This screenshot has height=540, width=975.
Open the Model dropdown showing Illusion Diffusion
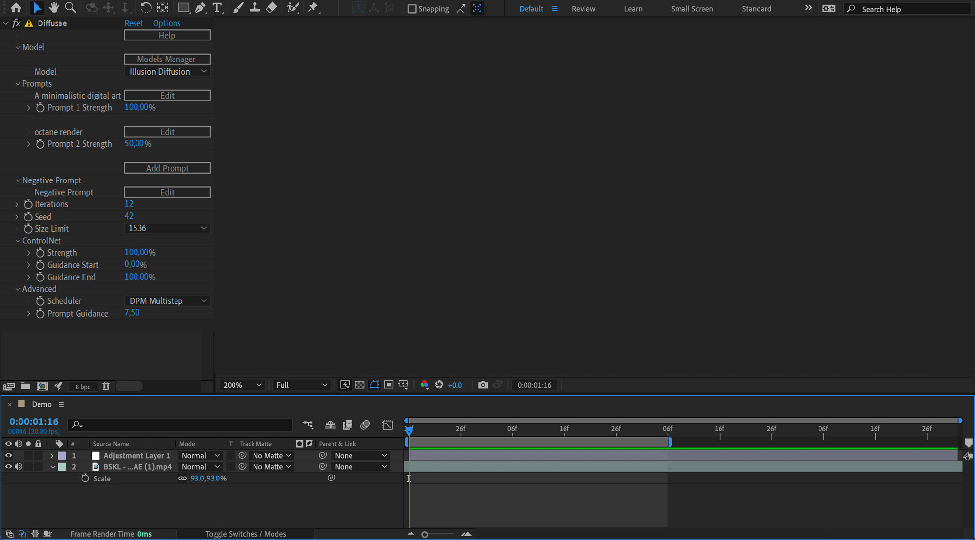167,71
